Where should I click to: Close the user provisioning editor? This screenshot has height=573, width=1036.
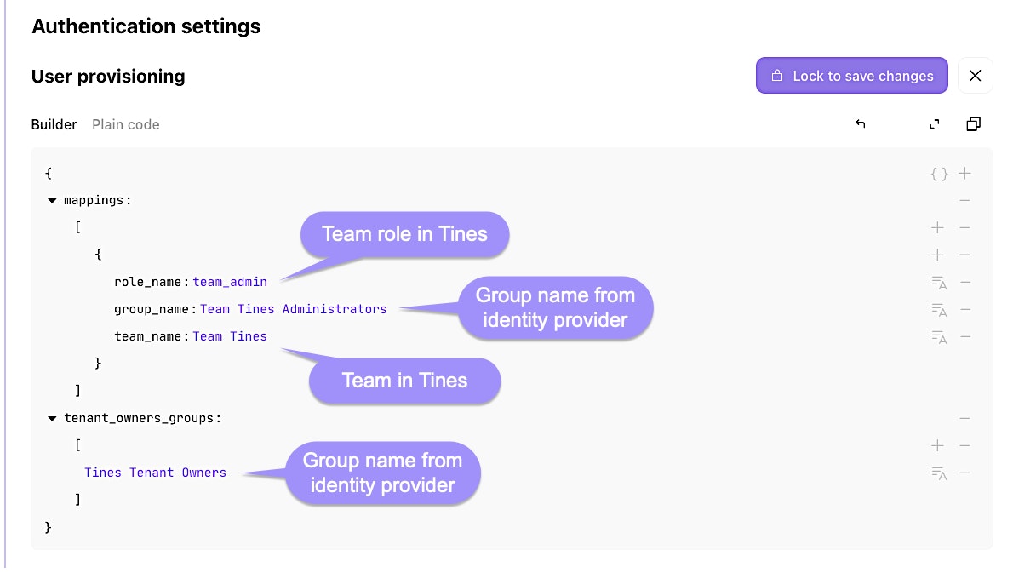pyautogui.click(x=976, y=76)
